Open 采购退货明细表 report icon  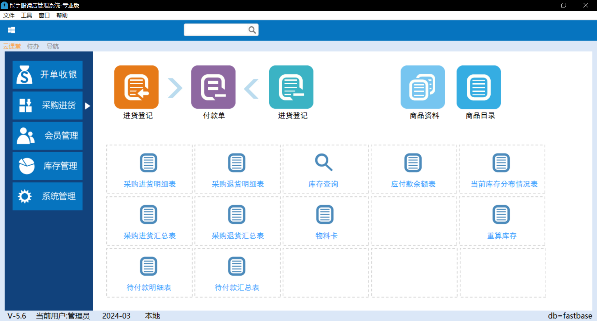pyautogui.click(x=237, y=163)
